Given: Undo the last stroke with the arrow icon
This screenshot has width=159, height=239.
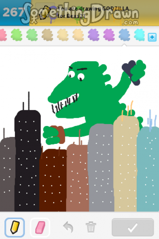Looking at the screenshot, I should point(68,227).
